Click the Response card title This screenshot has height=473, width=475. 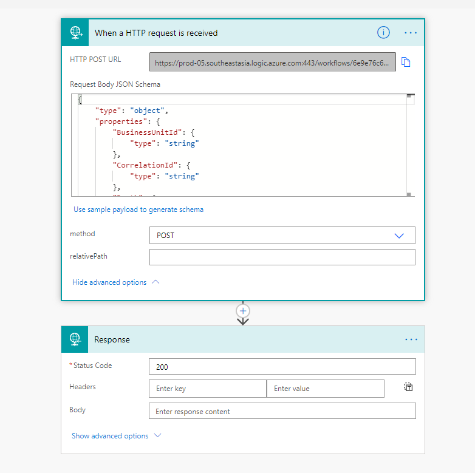click(112, 340)
